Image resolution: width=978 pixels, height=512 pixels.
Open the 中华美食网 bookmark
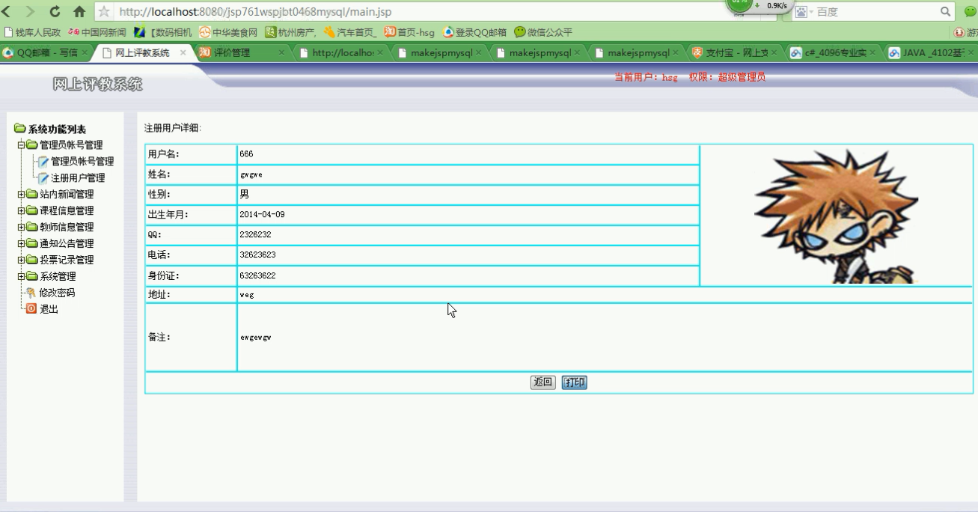[x=228, y=32]
